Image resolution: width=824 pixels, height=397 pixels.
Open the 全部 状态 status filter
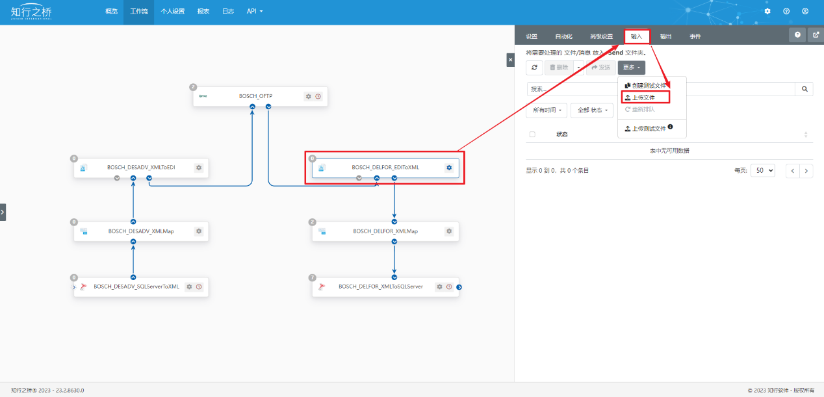(591, 110)
